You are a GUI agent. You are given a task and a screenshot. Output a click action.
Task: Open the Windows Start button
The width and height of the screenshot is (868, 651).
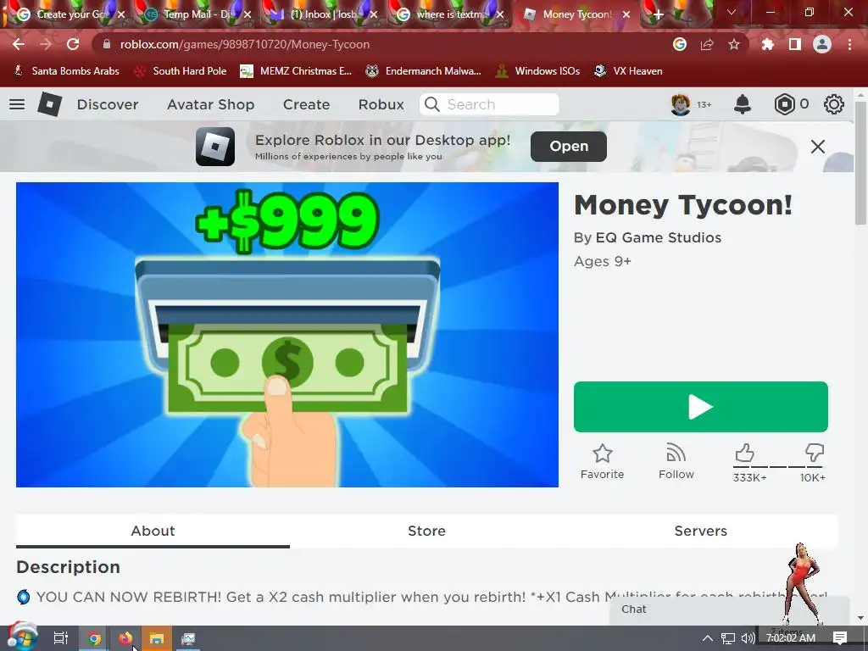tap(21, 637)
